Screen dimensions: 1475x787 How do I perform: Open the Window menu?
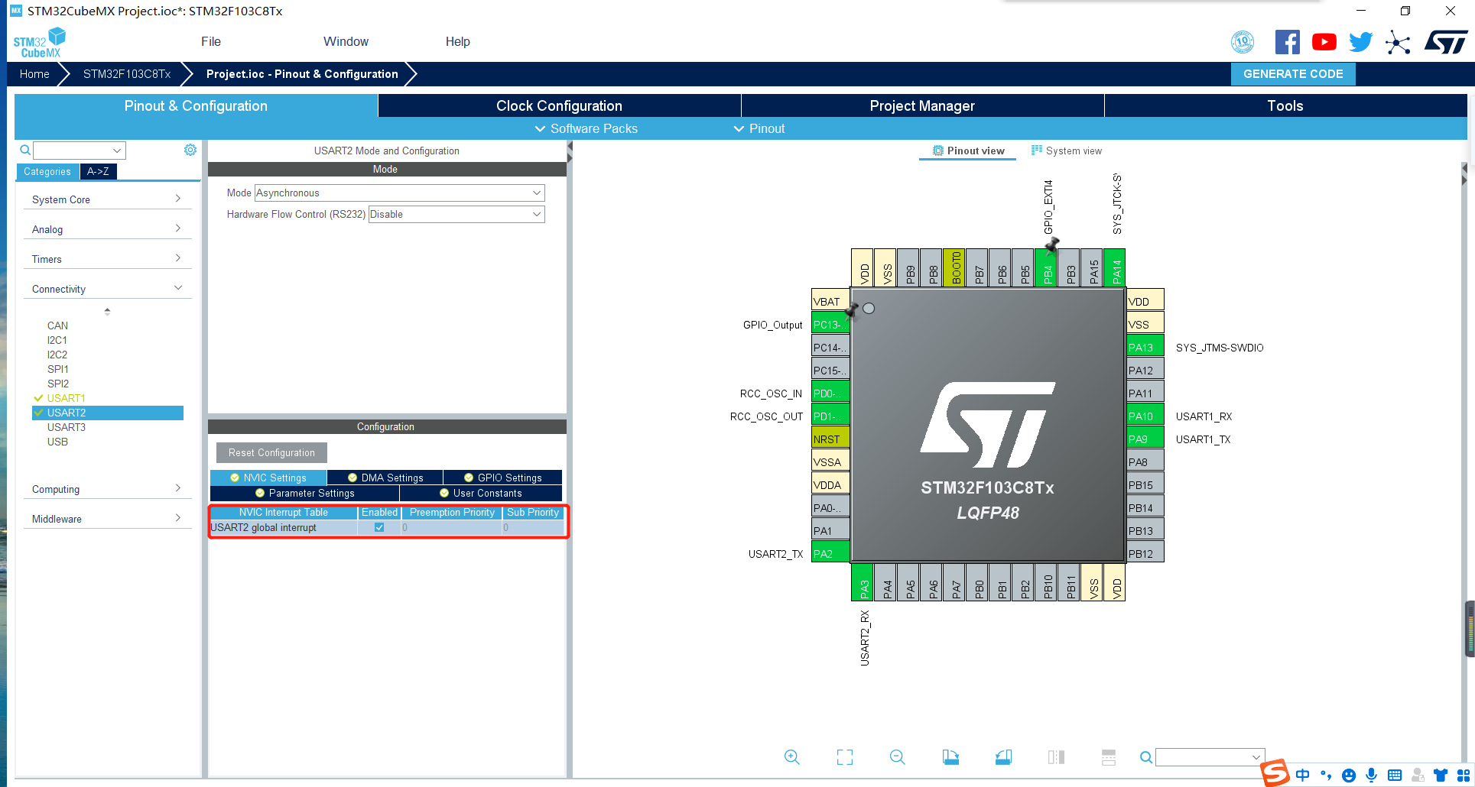(346, 41)
